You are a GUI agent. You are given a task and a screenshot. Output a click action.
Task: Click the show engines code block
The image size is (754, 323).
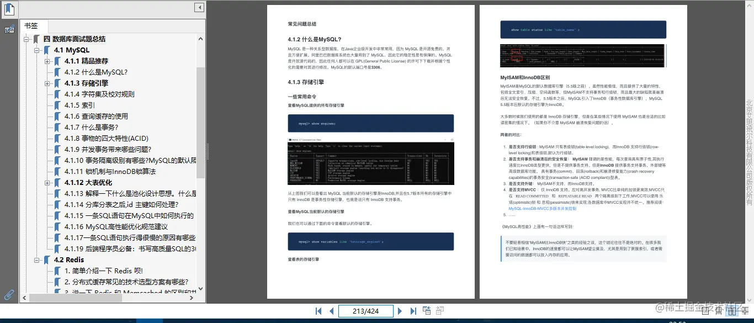click(370, 123)
